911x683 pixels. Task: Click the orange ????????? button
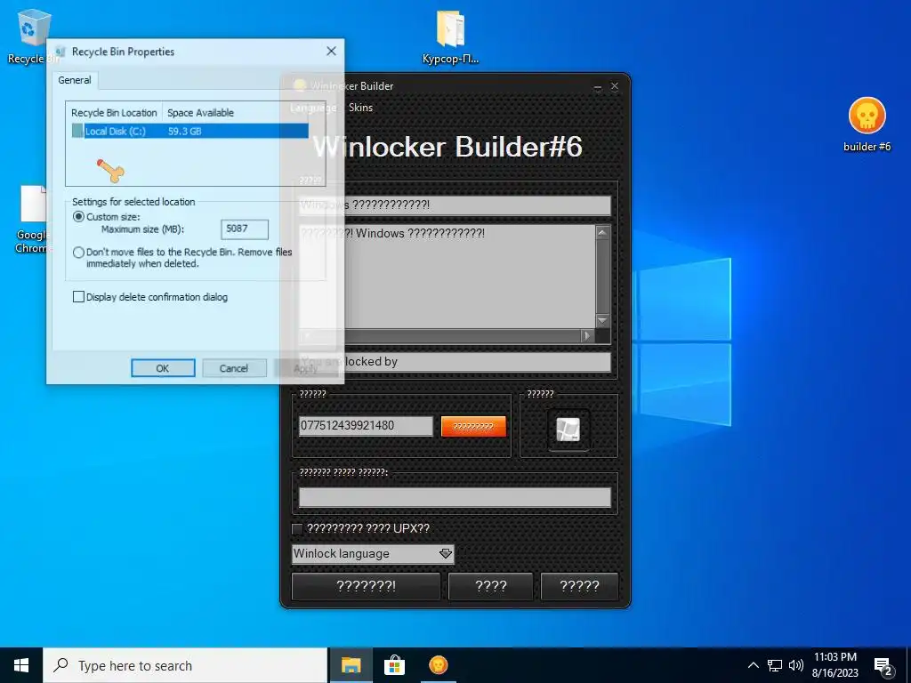point(473,426)
